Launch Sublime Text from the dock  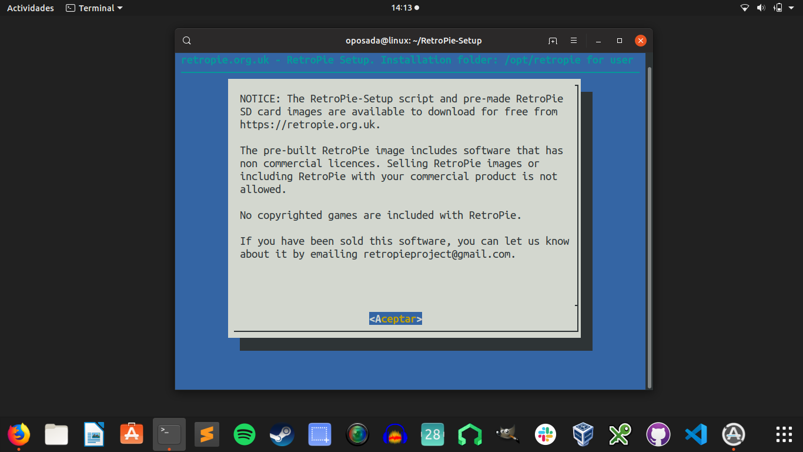click(206, 434)
